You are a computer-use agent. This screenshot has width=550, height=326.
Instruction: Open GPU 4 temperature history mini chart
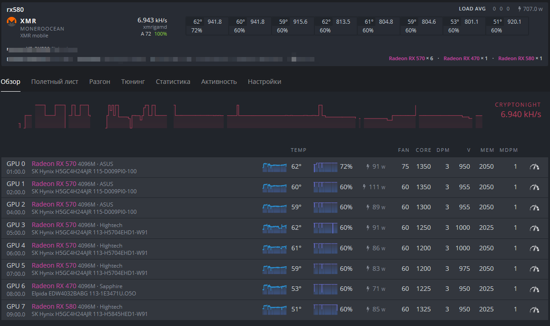coord(275,248)
